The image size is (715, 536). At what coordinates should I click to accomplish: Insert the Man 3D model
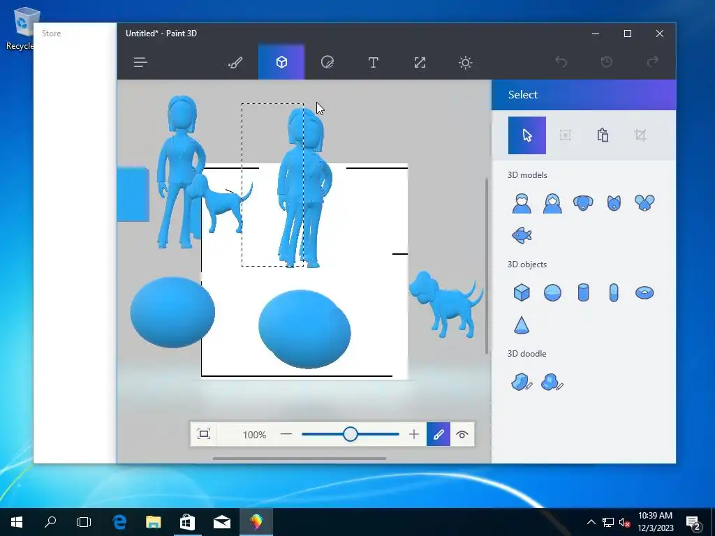click(x=522, y=203)
